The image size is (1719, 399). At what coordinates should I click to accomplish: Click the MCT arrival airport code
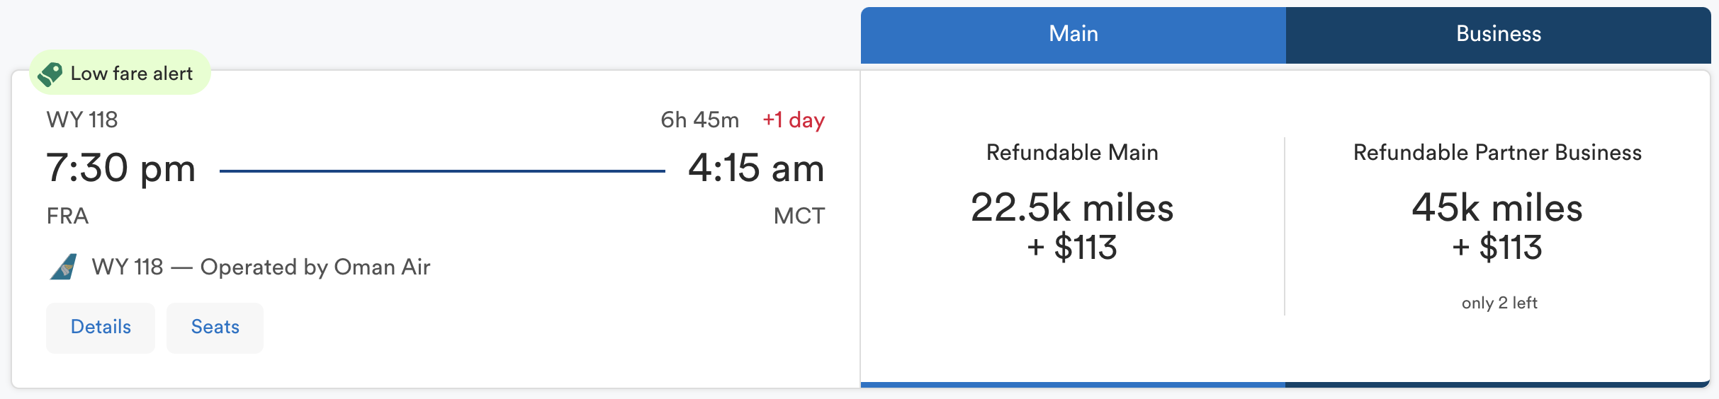click(x=799, y=216)
